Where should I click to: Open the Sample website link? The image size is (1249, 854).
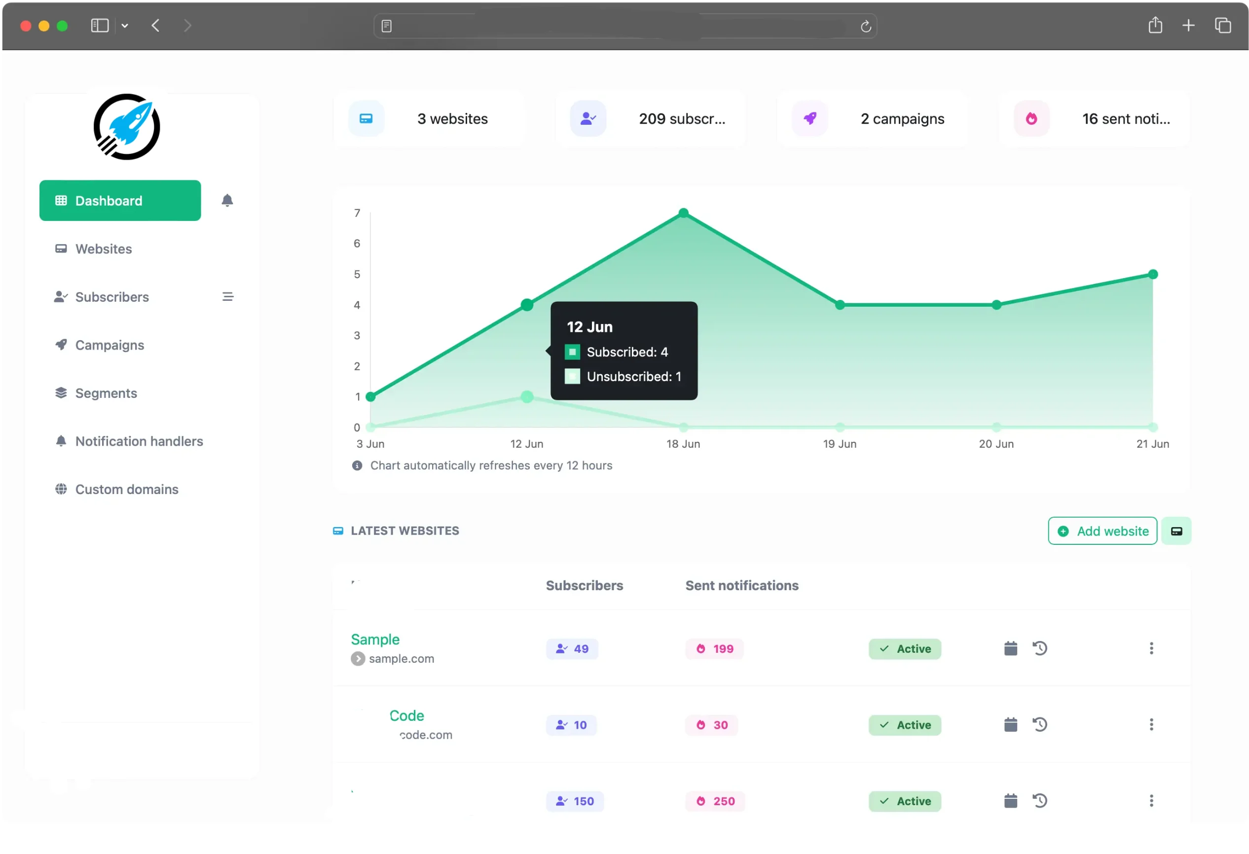click(x=375, y=639)
